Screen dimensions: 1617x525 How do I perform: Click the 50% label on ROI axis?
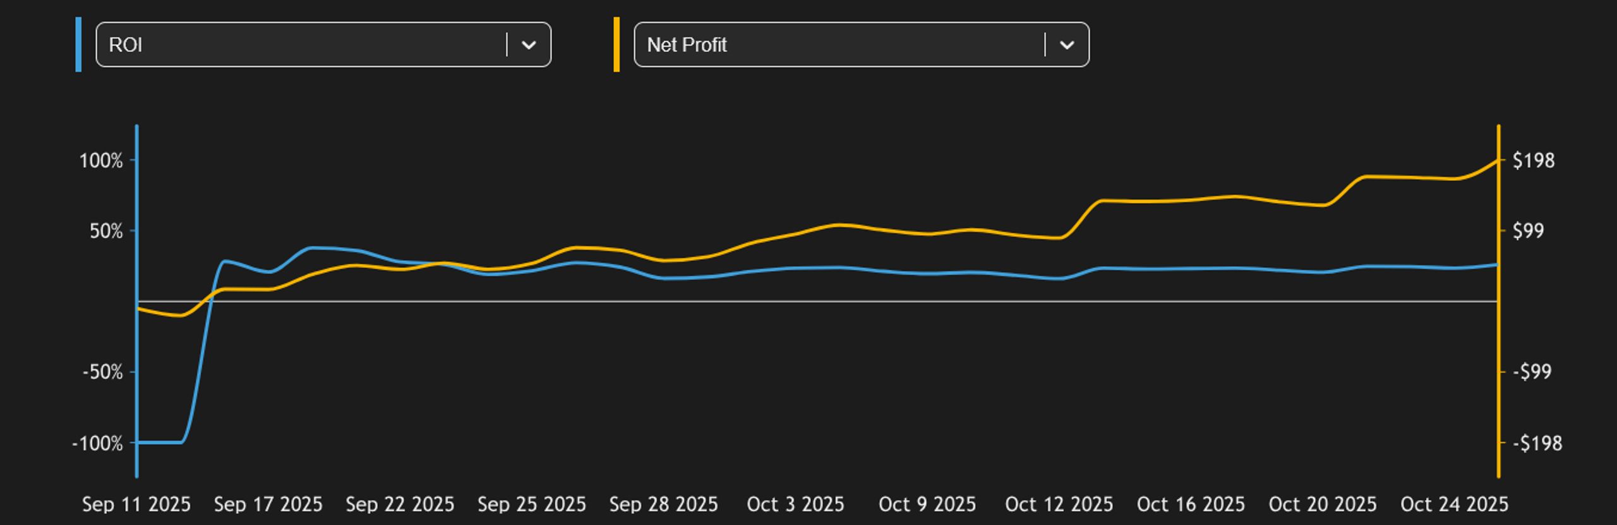point(106,231)
